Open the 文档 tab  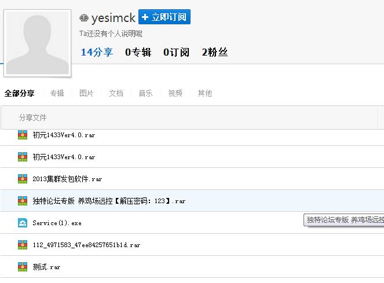tap(116, 93)
